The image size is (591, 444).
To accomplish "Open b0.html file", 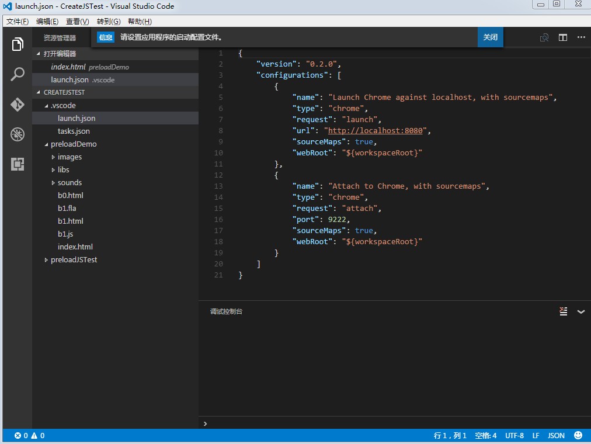I will (x=115, y=195).
